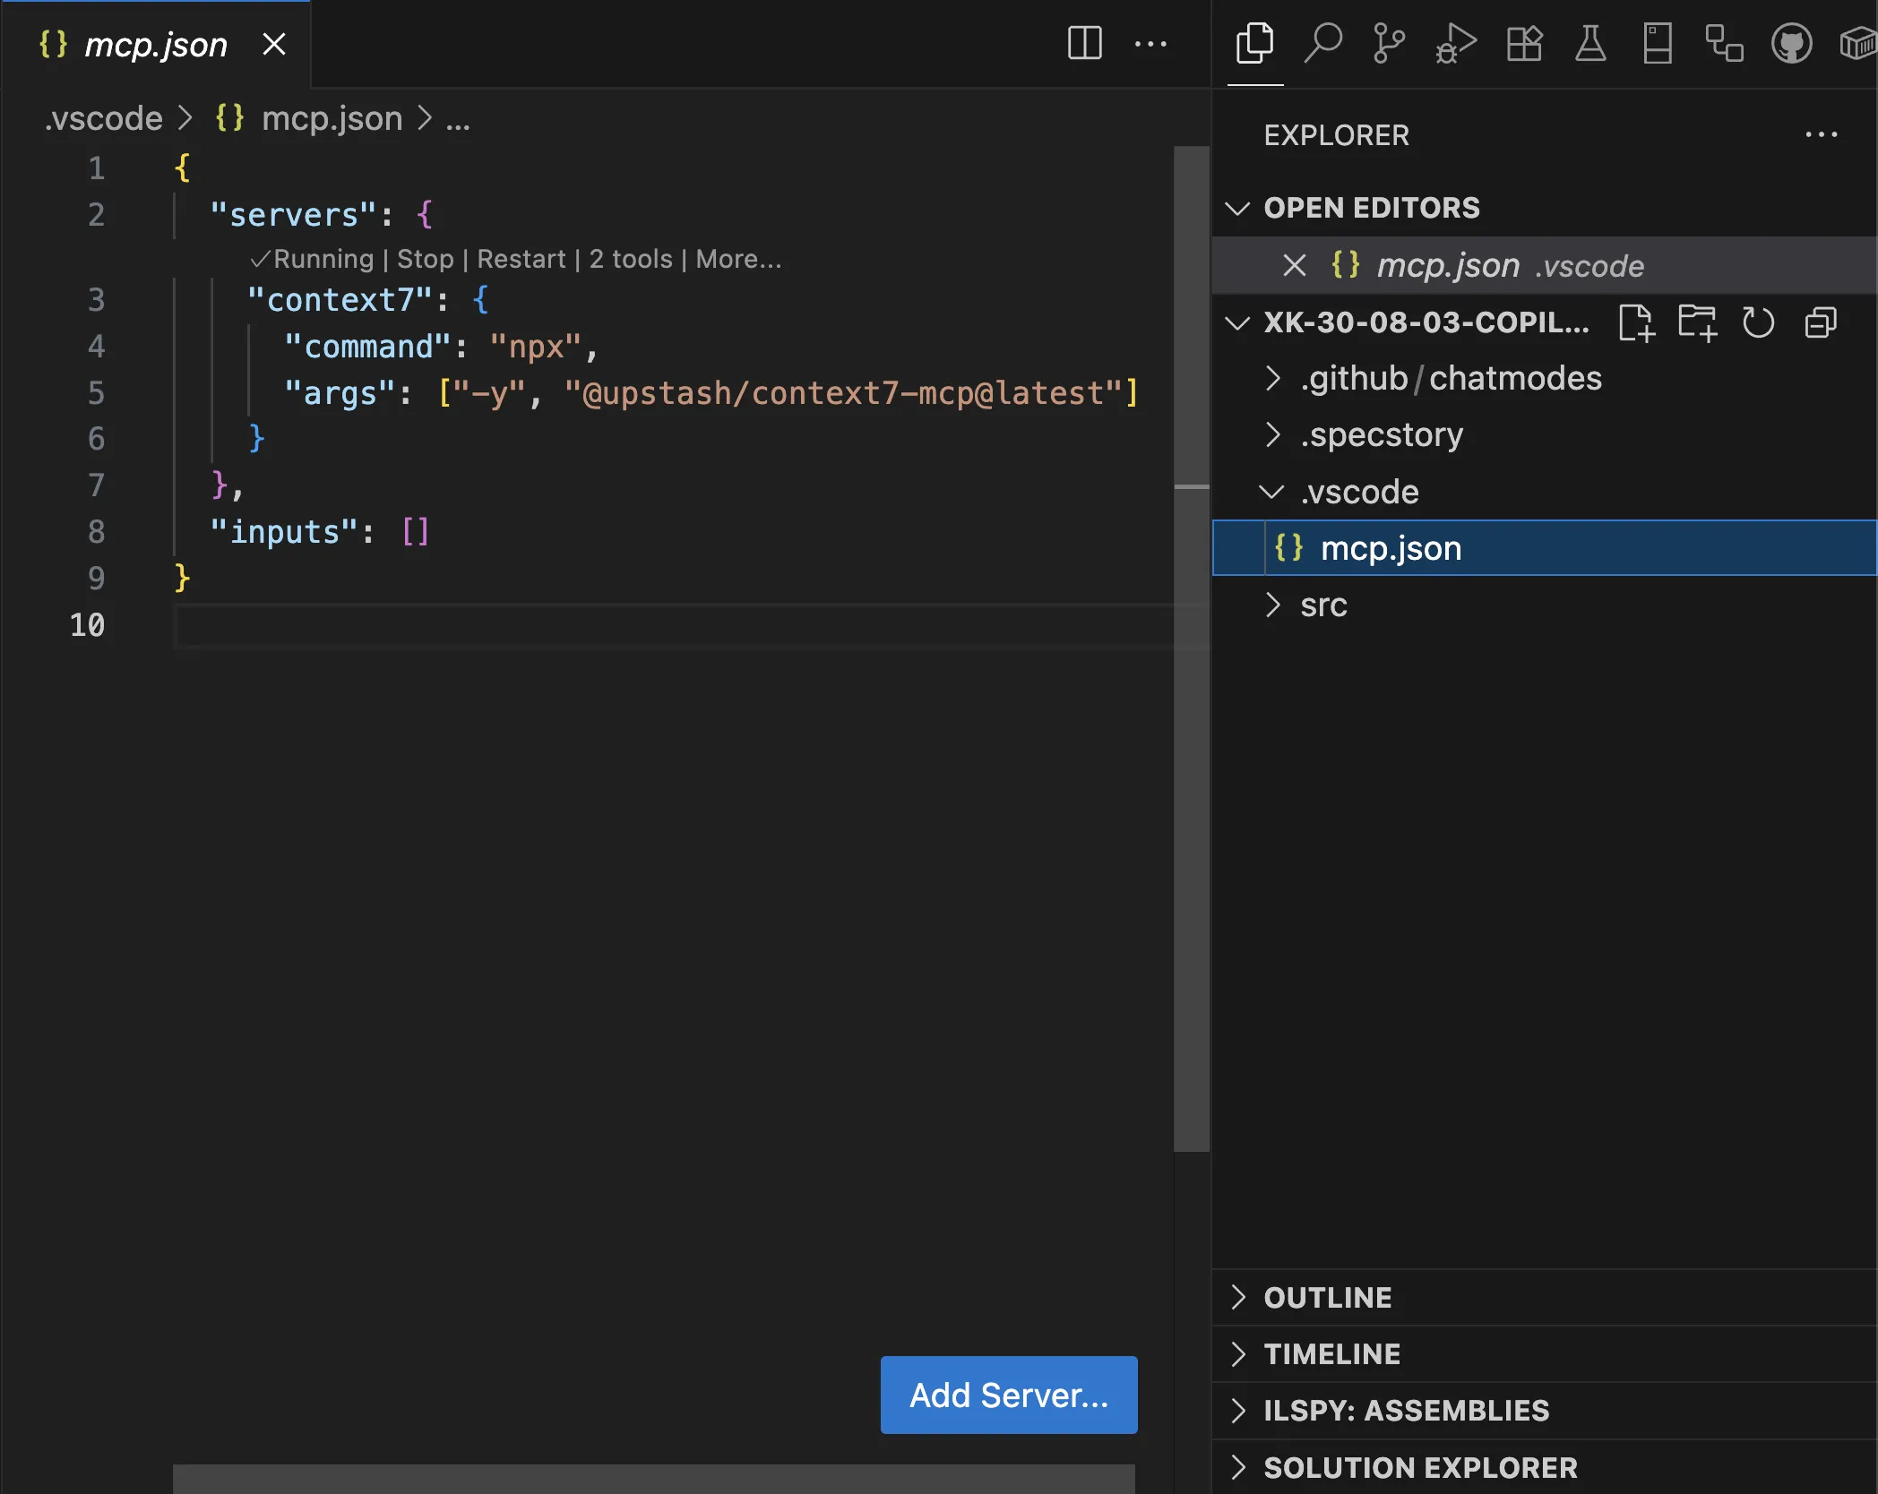This screenshot has width=1878, height=1494.
Task: Open the Extensions view icon
Action: (x=1523, y=43)
